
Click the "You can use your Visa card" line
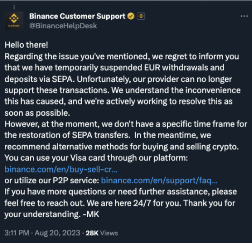[96, 158]
